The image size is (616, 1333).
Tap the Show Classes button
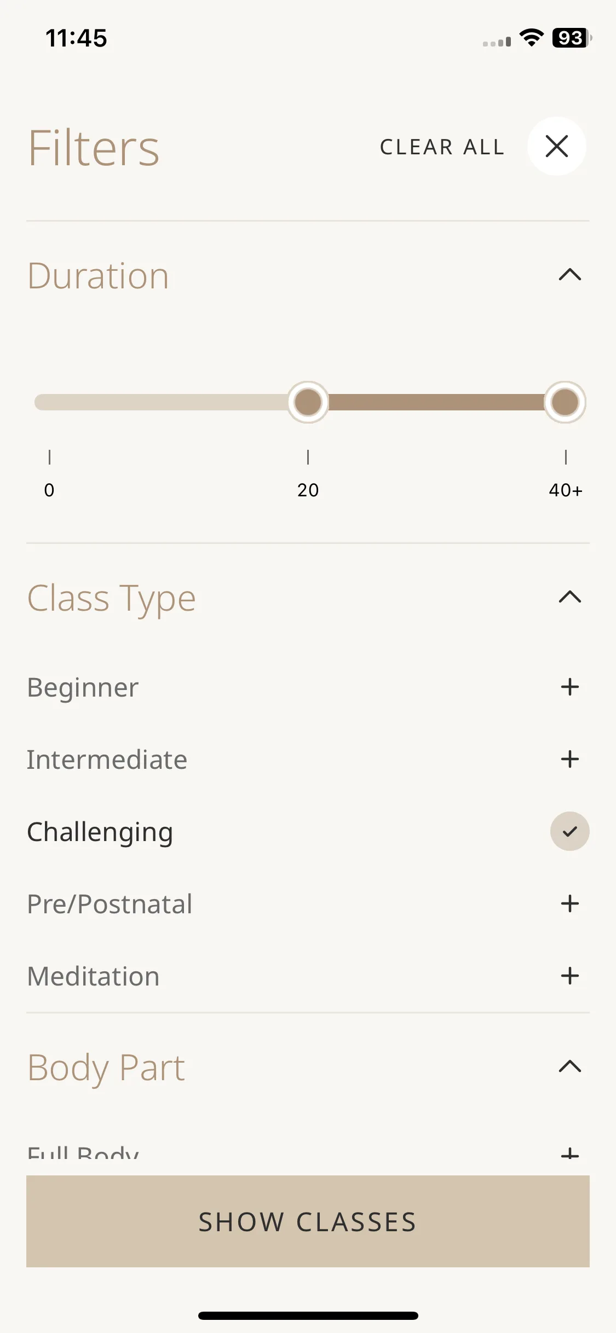click(x=308, y=1221)
